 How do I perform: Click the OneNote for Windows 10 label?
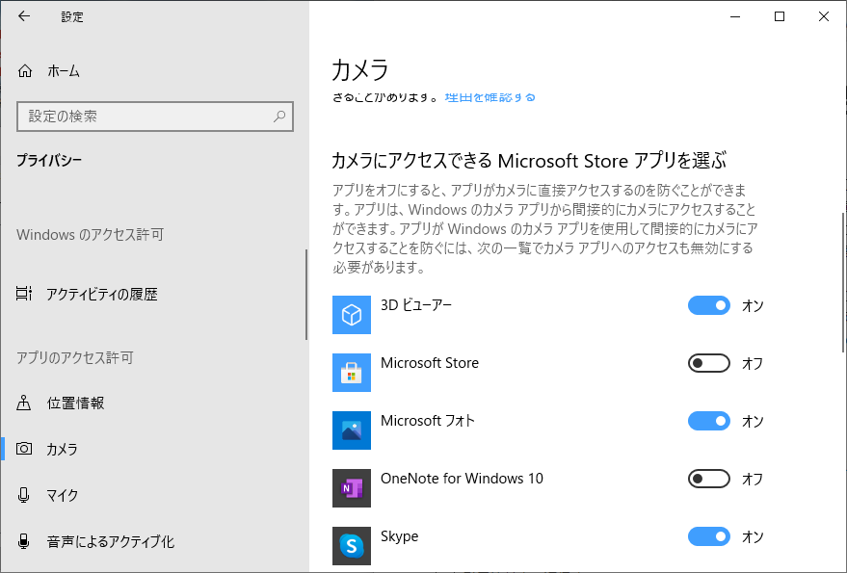[462, 479]
